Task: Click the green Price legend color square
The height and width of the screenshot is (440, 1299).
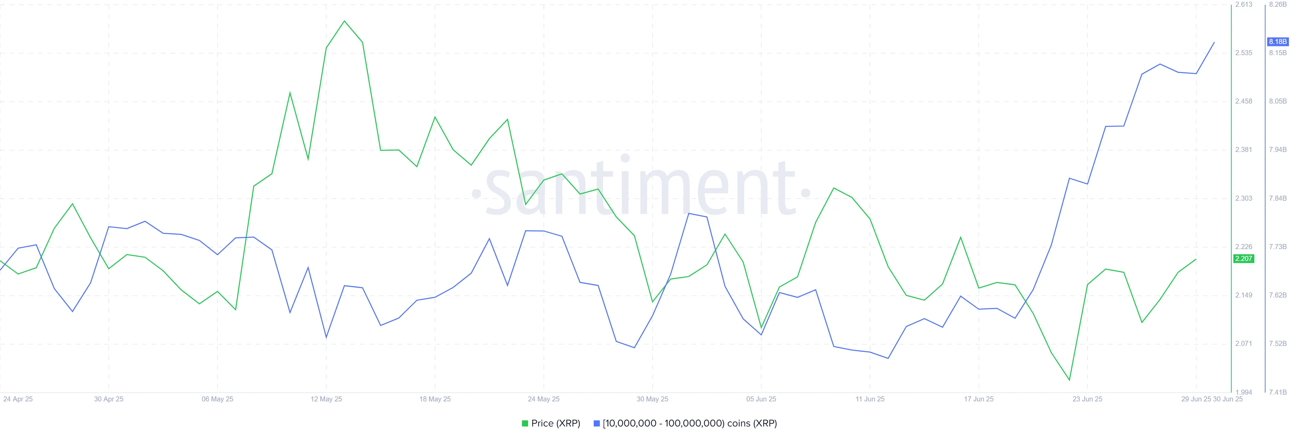Action: [x=525, y=423]
